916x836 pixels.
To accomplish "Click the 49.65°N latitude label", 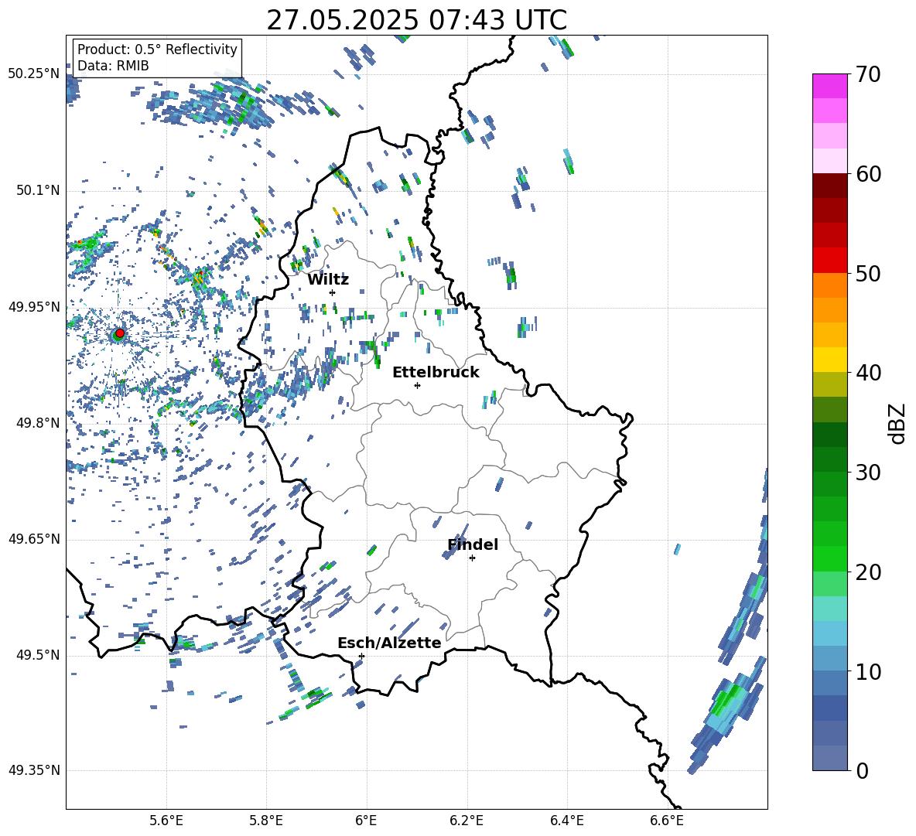I will [x=34, y=538].
